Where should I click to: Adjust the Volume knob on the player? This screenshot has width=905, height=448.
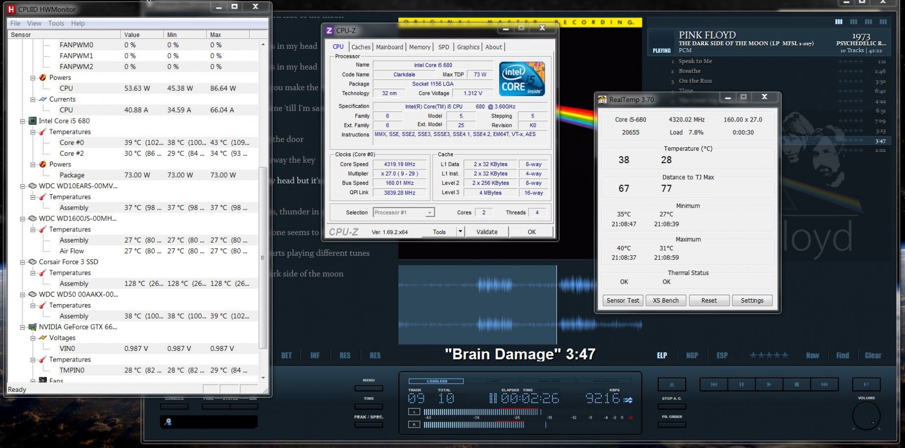point(866,416)
